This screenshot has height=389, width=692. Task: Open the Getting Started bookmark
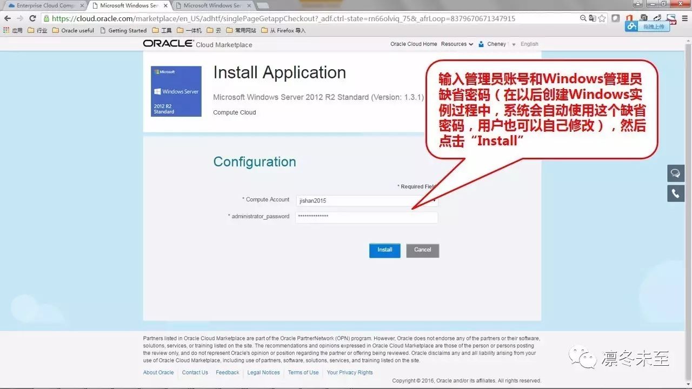point(123,30)
